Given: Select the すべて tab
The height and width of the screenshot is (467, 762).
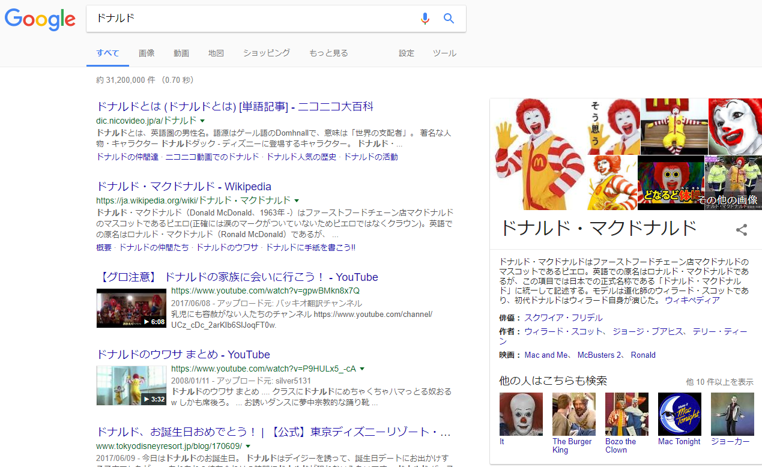Looking at the screenshot, I should click(107, 53).
